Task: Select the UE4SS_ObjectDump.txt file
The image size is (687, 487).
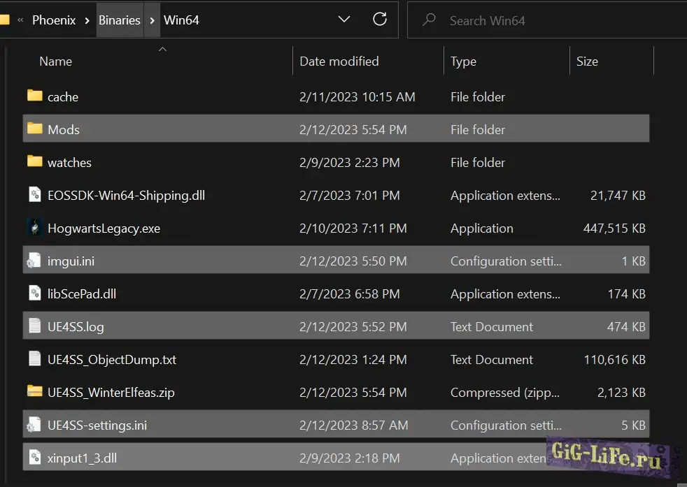Action: click(112, 360)
